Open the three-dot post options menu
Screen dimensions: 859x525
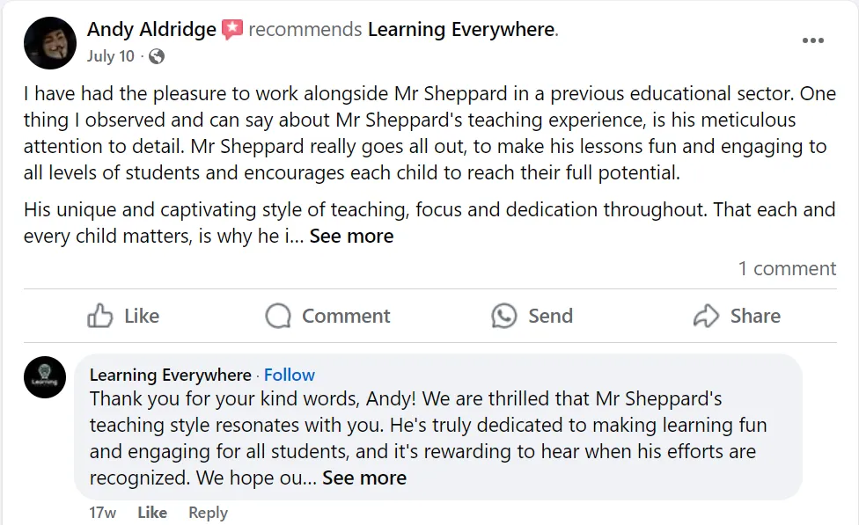pyautogui.click(x=813, y=41)
